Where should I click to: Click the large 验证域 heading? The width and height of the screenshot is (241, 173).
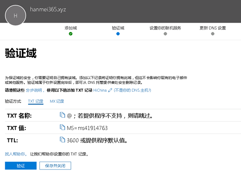point(21,53)
